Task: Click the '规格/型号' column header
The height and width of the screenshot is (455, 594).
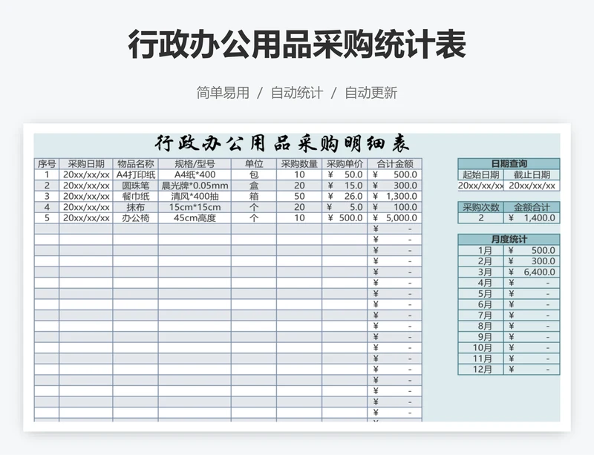Action: click(195, 164)
